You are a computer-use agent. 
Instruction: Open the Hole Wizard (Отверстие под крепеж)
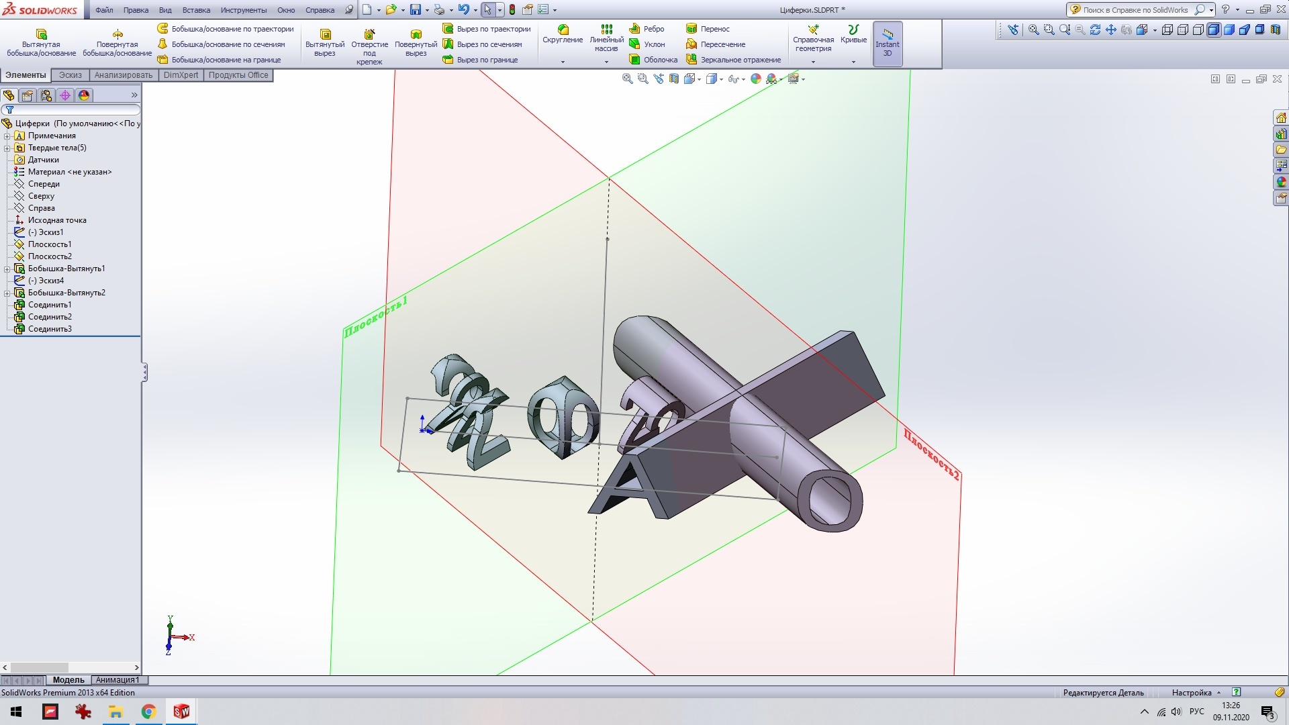(369, 46)
